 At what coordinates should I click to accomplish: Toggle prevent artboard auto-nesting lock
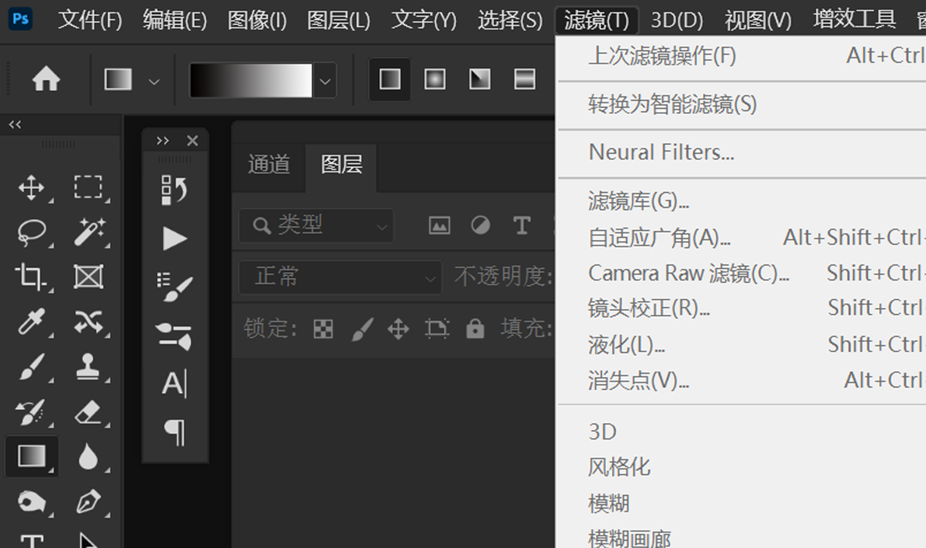point(437,329)
